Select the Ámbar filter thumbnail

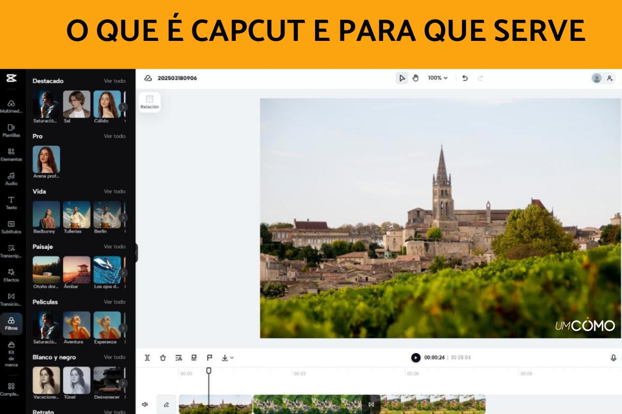pyautogui.click(x=76, y=271)
